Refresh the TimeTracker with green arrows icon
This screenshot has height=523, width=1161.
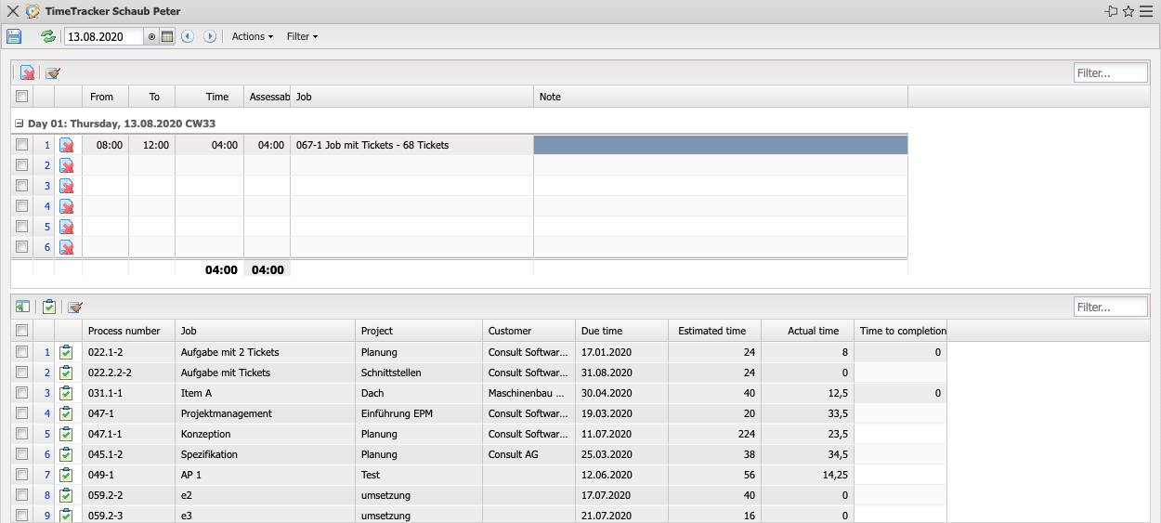point(47,36)
